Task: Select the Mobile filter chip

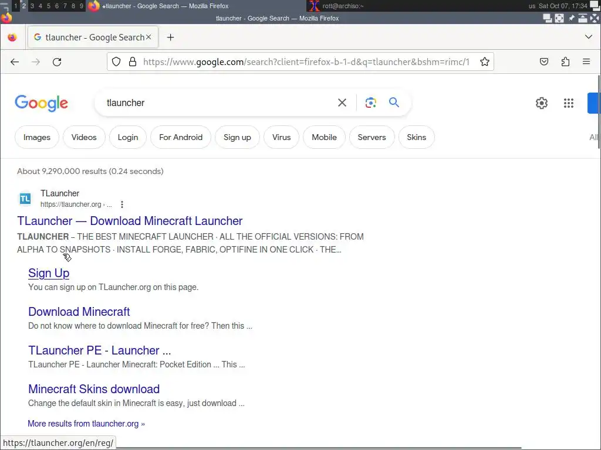Action: point(324,137)
